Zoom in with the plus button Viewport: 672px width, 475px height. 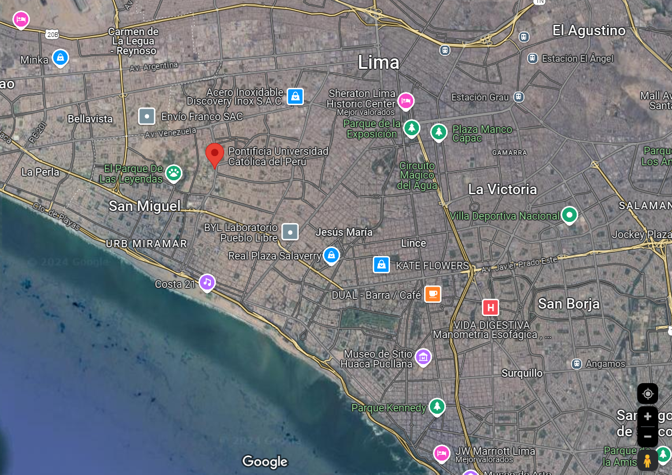[x=648, y=416]
